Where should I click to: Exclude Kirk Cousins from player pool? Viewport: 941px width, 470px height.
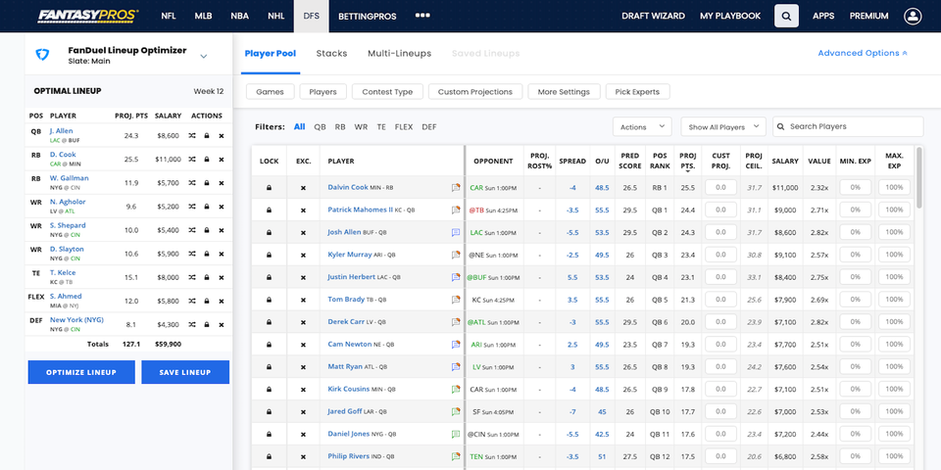pos(303,390)
